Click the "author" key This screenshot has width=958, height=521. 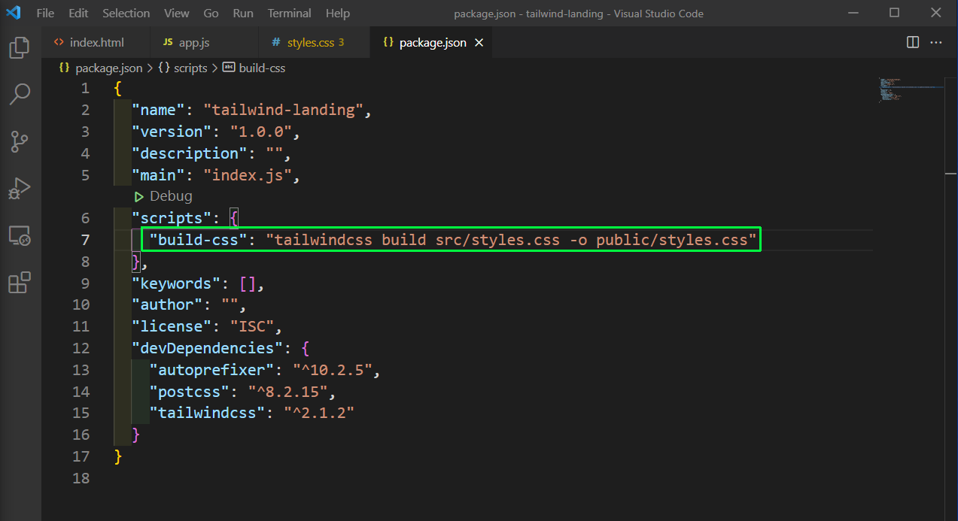coord(166,304)
